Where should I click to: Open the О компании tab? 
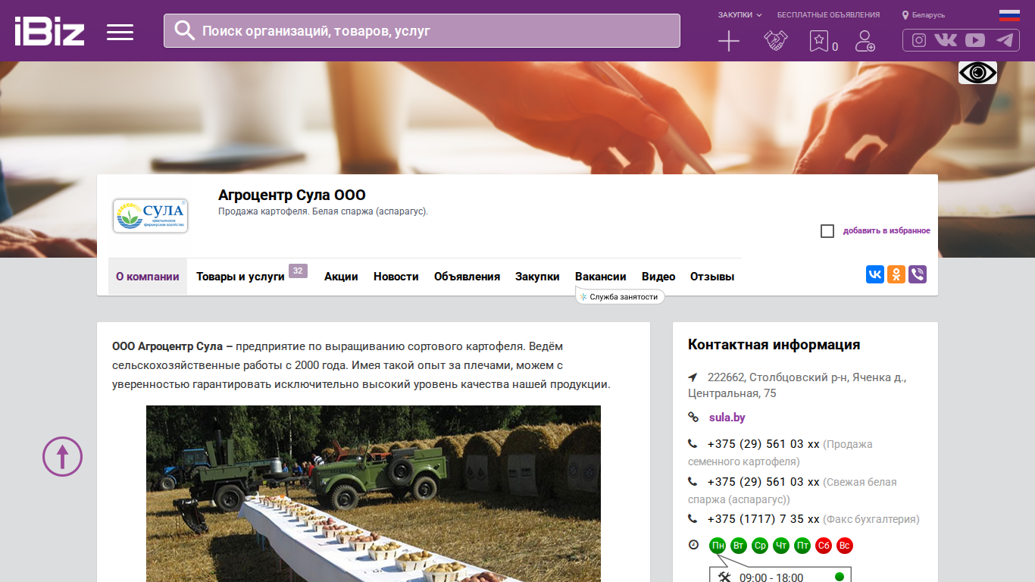[148, 277]
